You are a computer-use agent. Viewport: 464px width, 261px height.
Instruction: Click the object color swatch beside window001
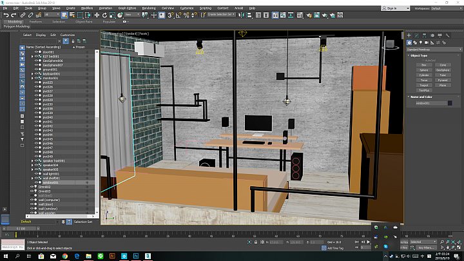pyautogui.click(x=450, y=103)
